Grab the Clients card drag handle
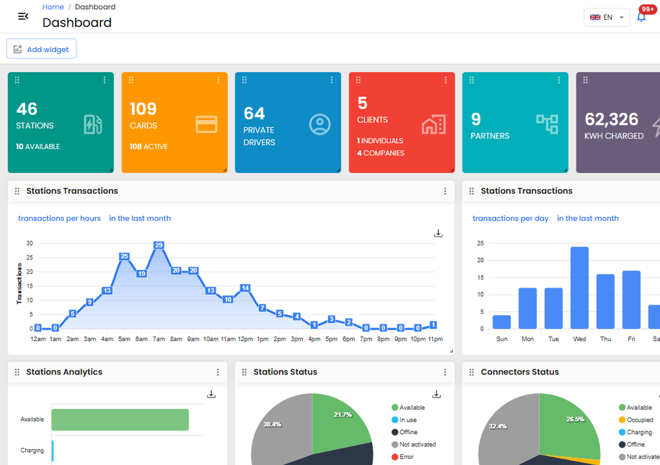The width and height of the screenshot is (660, 465). pyautogui.click(x=358, y=80)
